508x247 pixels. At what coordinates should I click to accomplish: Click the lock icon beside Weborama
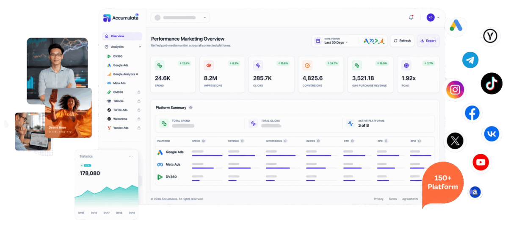[139, 119]
